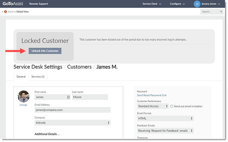Expand Additional Details
Viewport: 228px width, 142px height.
47,134
